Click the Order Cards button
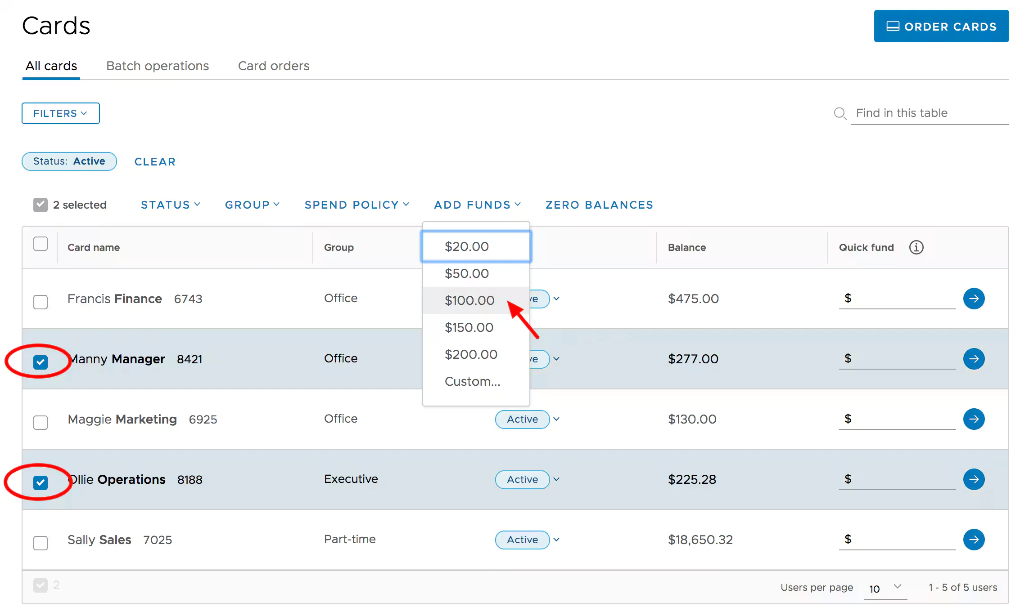This screenshot has width=1020, height=616. pyautogui.click(x=941, y=27)
